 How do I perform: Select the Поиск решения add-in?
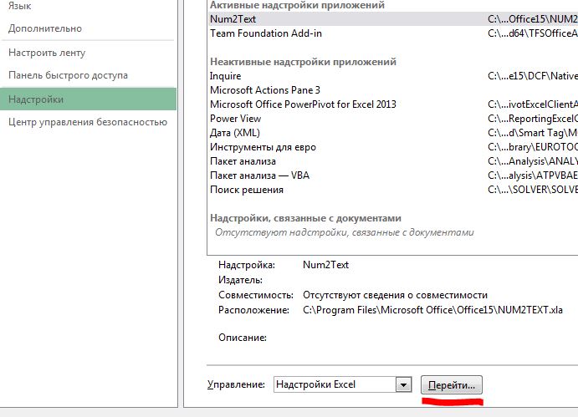[x=246, y=190]
